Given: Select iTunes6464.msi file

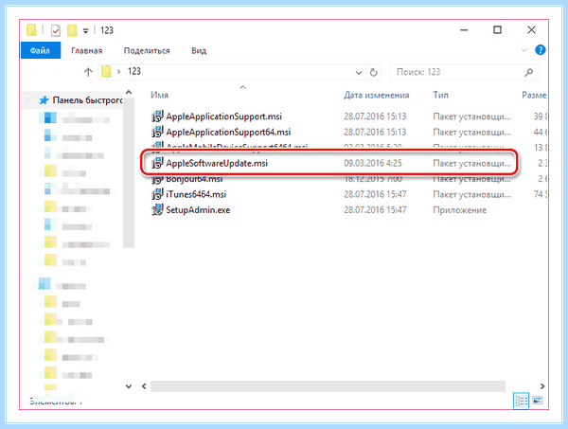Looking at the screenshot, I should point(196,194).
